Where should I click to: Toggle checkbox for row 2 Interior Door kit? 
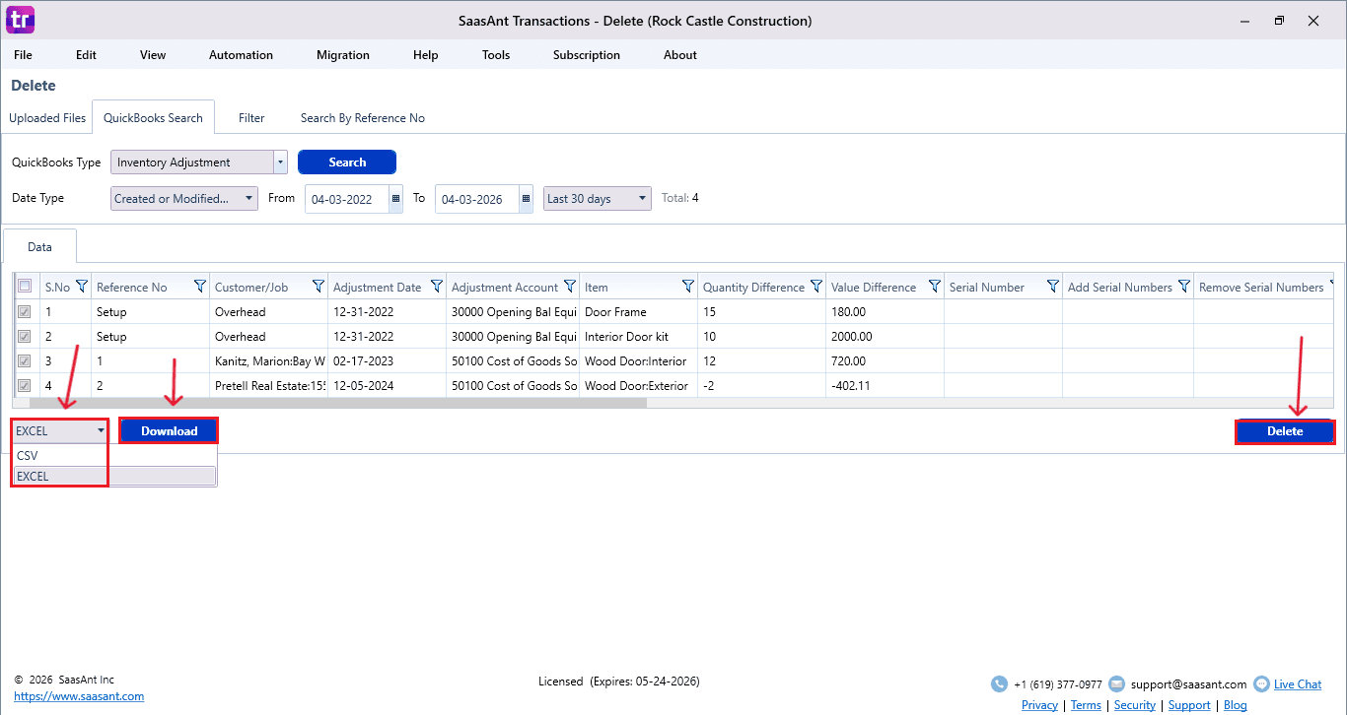(25, 337)
